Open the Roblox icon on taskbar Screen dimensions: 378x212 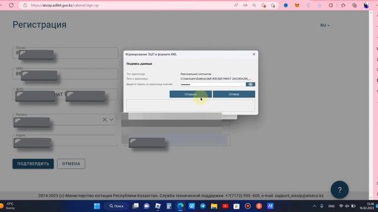158,206
